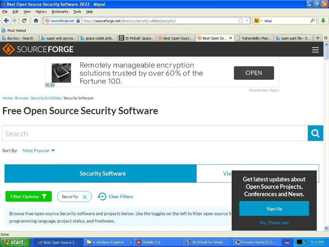
Task: Click the AdChoices triangle icon
Action: click(52, 85)
